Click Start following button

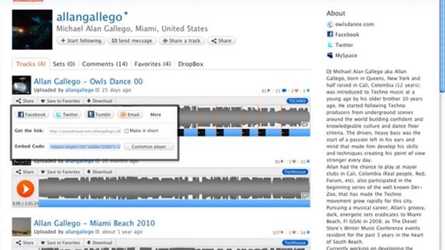coord(81,41)
